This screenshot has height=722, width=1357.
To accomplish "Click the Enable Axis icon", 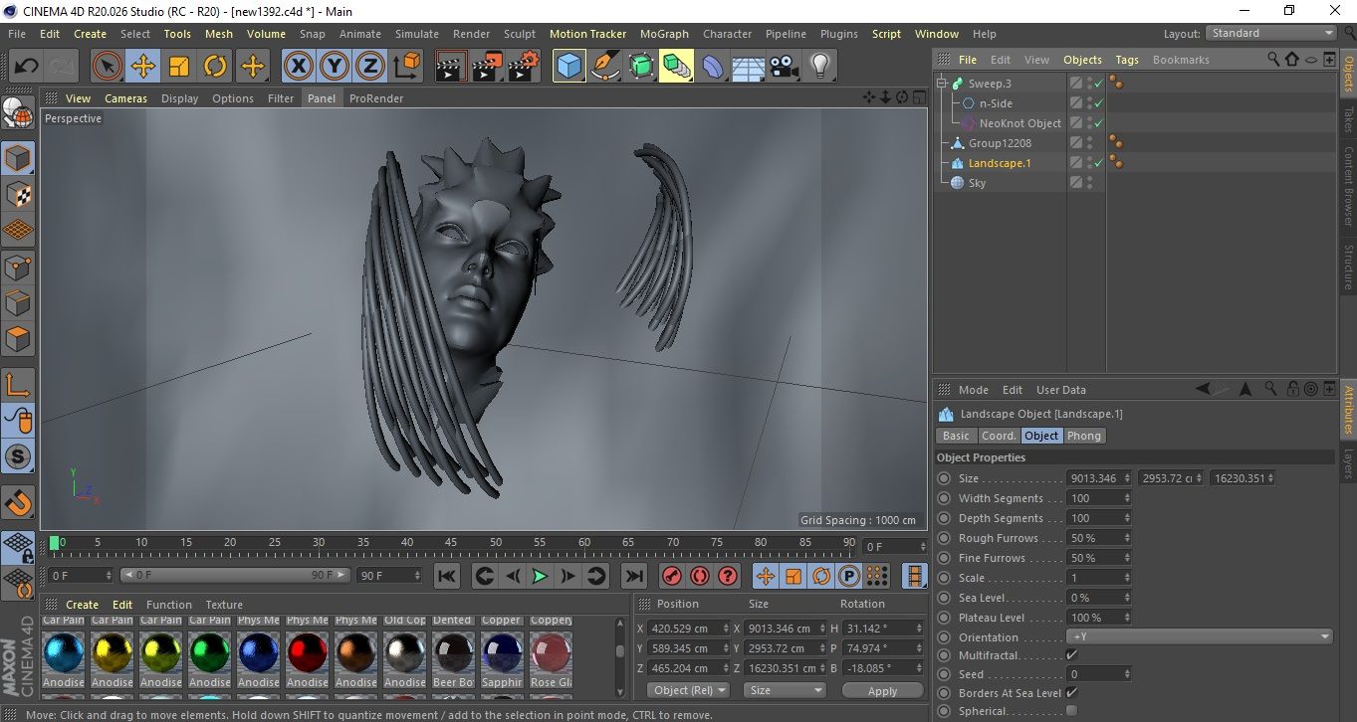I will pyautogui.click(x=18, y=385).
